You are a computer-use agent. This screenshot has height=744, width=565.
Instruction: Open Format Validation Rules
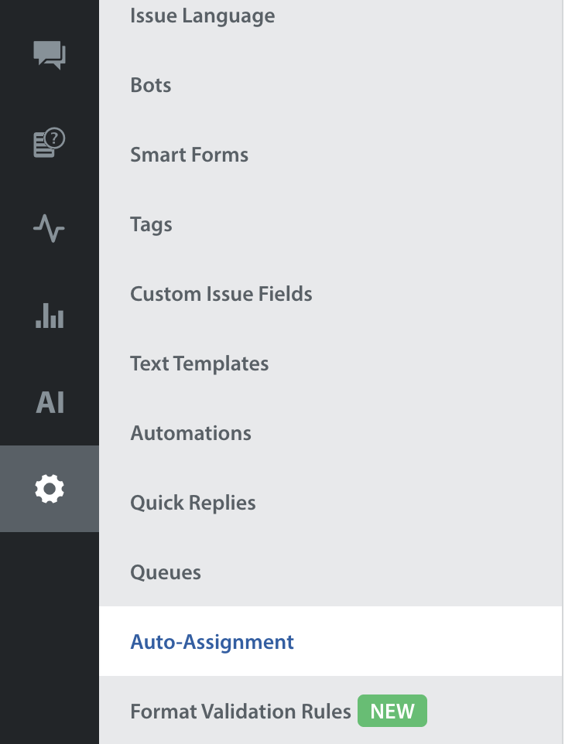pyautogui.click(x=241, y=712)
